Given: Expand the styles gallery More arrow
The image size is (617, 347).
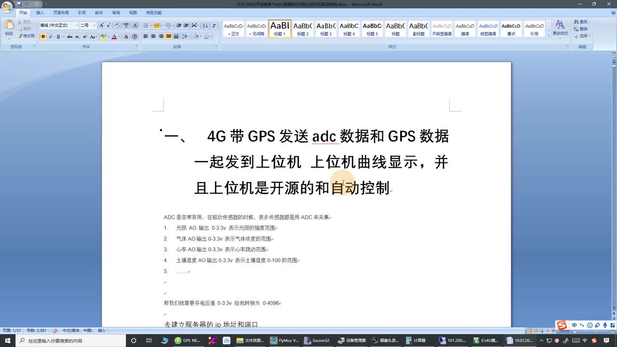Looking at the screenshot, I should point(549,35).
